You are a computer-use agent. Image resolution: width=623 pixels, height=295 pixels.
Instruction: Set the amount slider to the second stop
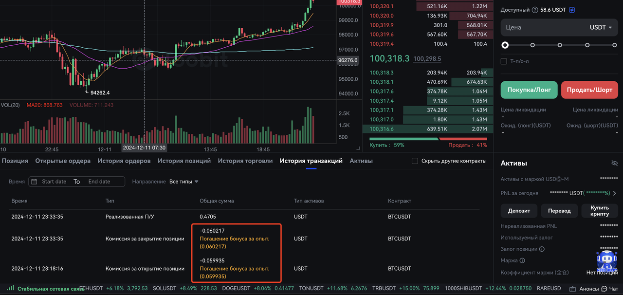pyautogui.click(x=532, y=45)
